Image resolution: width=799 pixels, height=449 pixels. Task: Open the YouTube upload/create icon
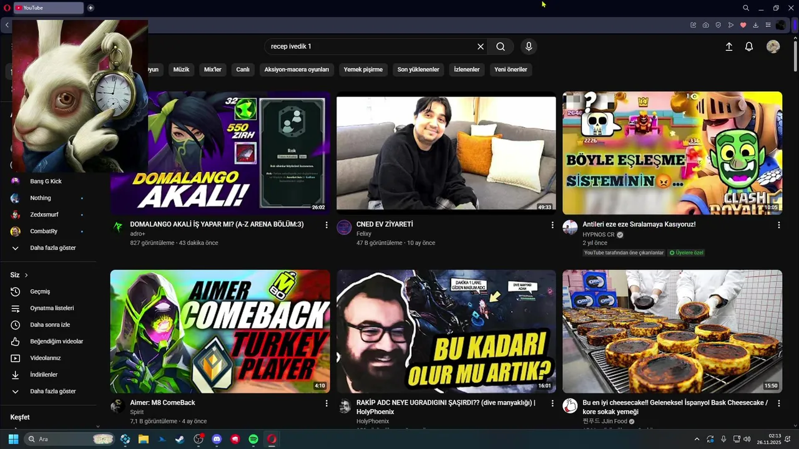[x=728, y=47]
